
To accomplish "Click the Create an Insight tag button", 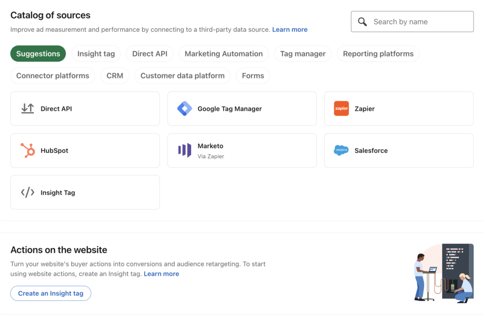I will click(50, 293).
